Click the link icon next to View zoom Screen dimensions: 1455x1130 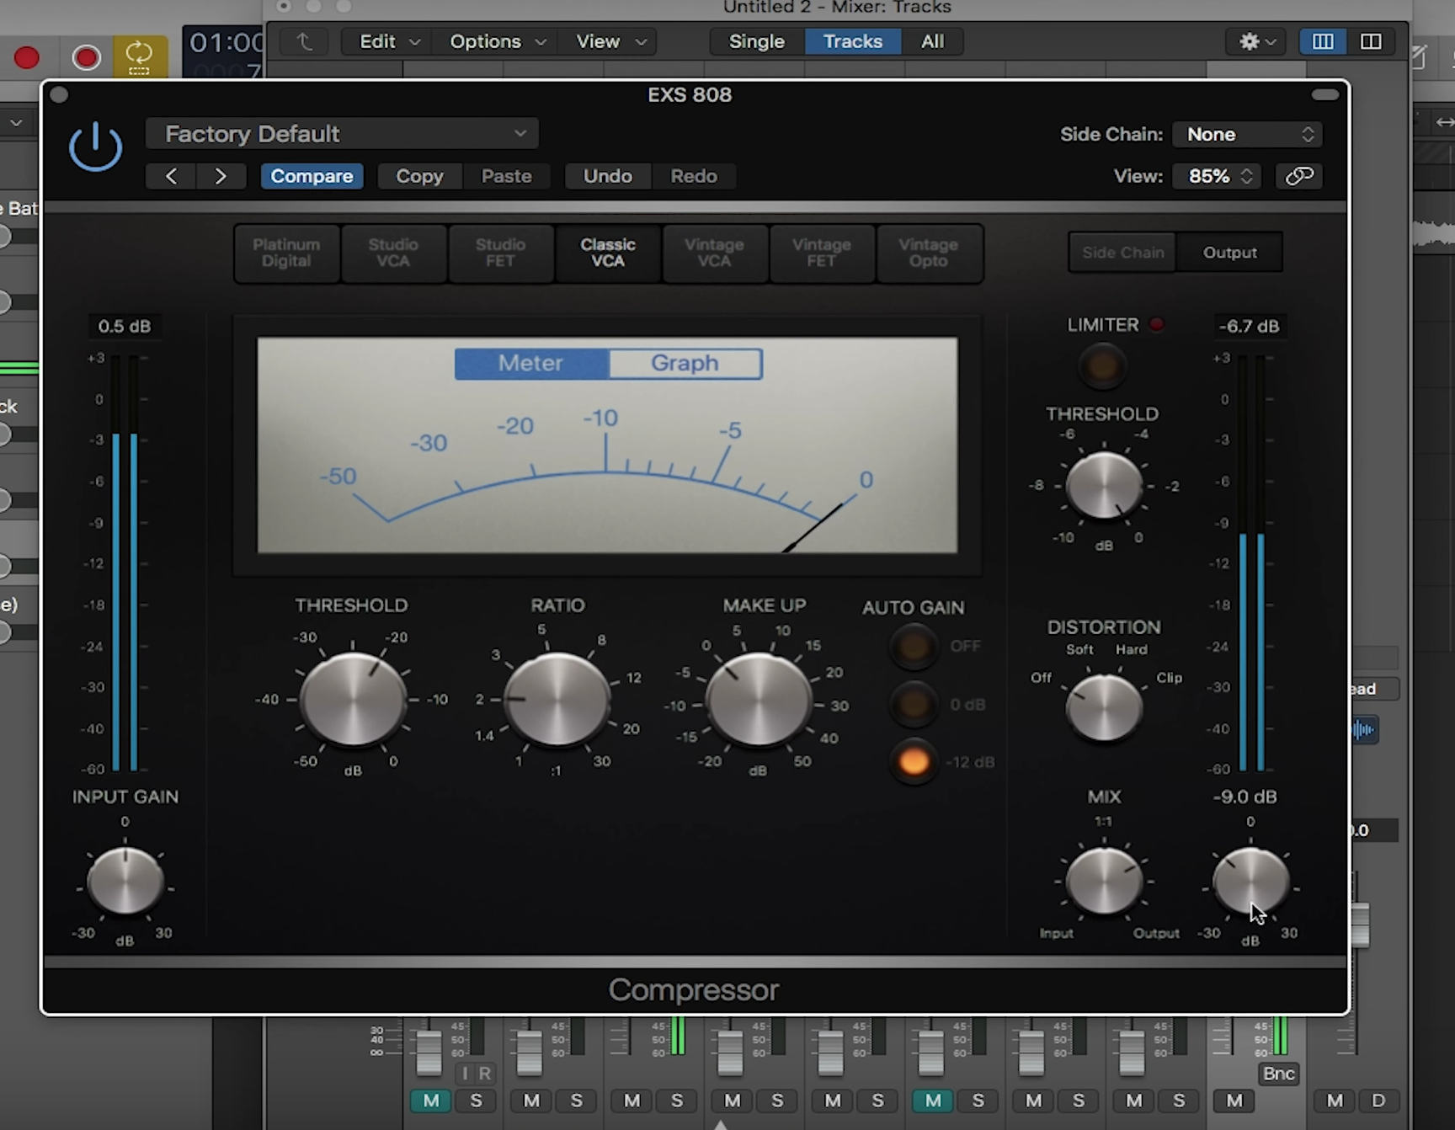click(1298, 176)
